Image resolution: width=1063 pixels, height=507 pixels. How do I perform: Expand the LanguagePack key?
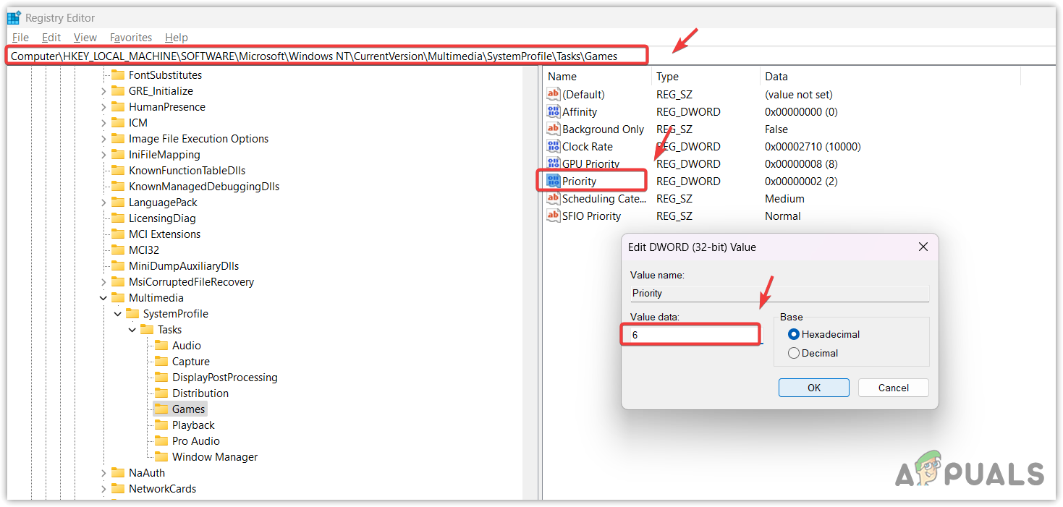coord(103,203)
